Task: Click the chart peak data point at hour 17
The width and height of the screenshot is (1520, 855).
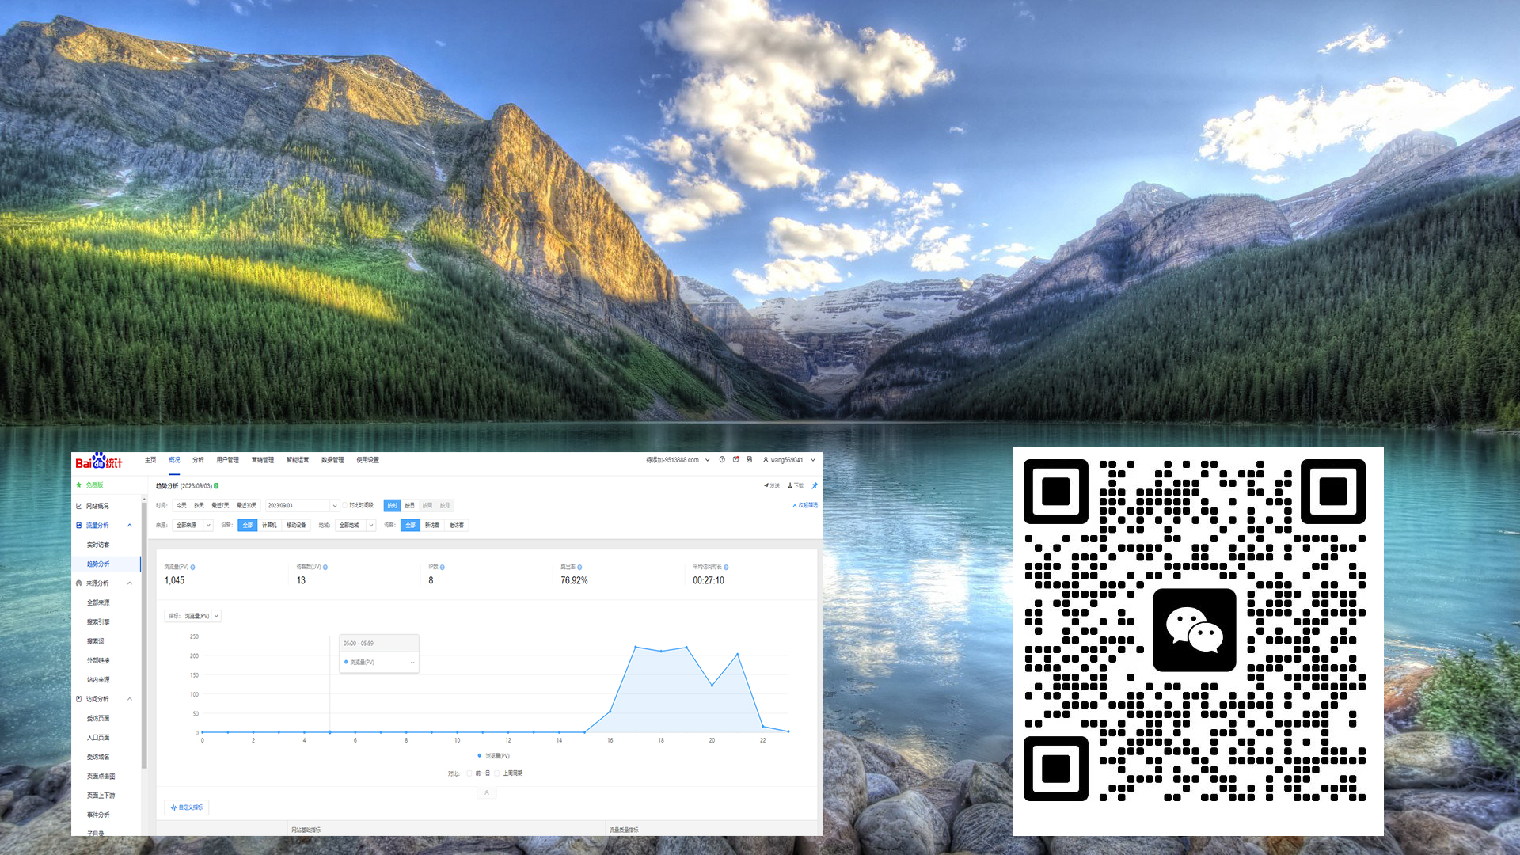Action: tap(636, 647)
